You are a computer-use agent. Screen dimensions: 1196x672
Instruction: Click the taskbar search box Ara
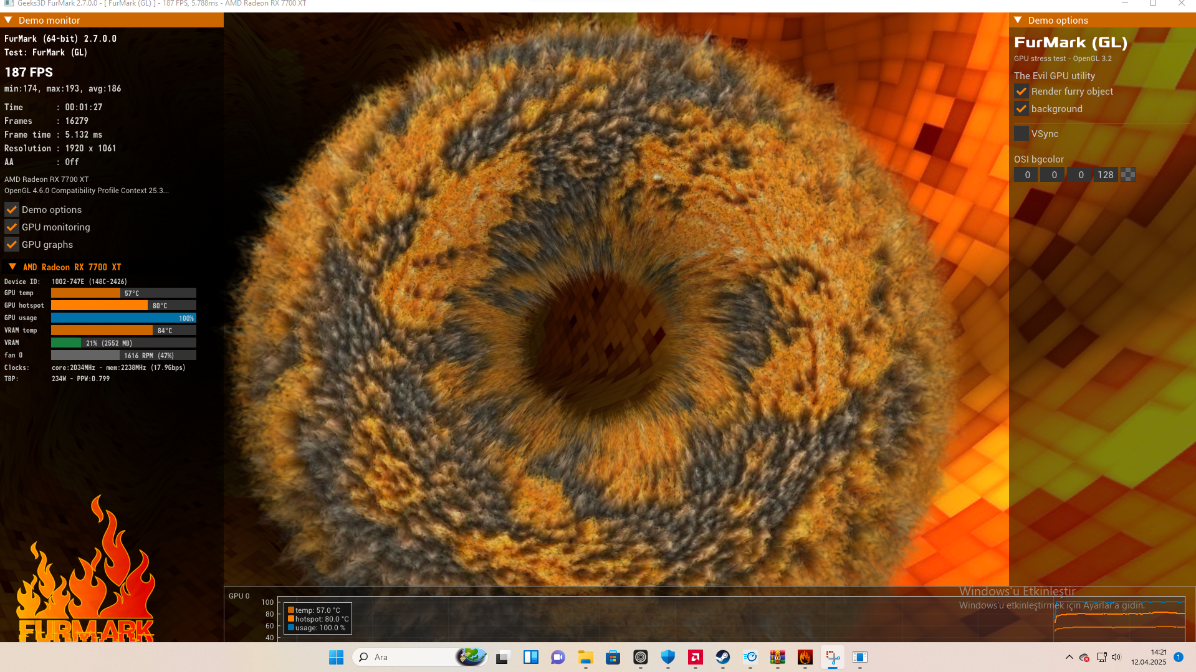(x=421, y=657)
